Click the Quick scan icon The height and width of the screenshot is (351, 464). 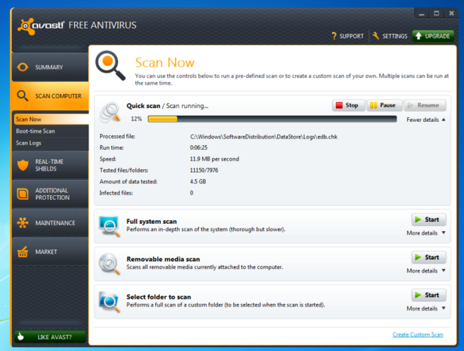[110, 113]
